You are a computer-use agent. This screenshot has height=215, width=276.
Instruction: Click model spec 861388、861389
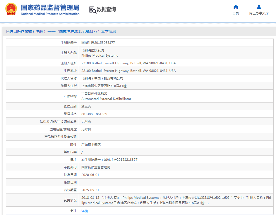pos(94,114)
